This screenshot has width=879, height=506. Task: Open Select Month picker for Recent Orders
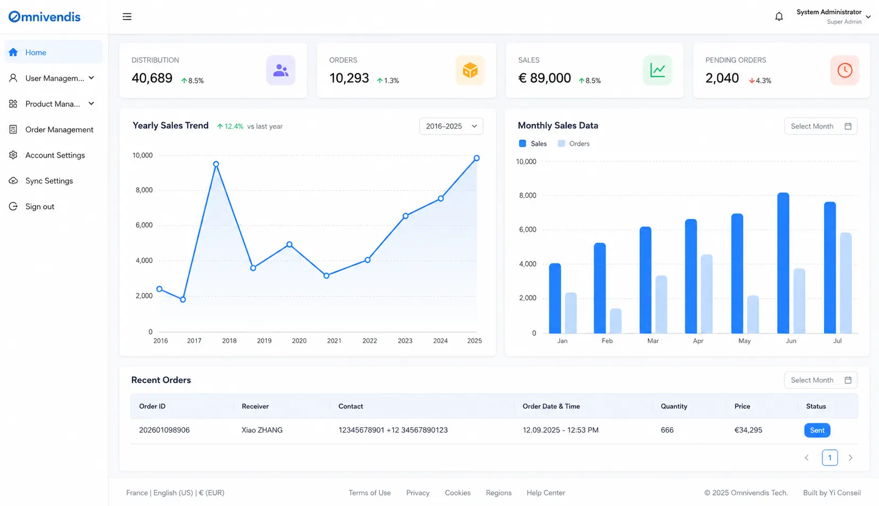click(821, 380)
